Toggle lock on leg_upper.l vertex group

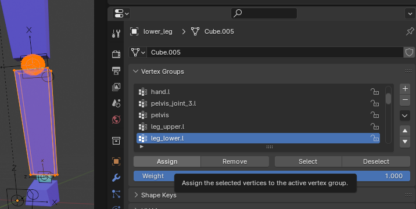pyautogui.click(x=375, y=127)
